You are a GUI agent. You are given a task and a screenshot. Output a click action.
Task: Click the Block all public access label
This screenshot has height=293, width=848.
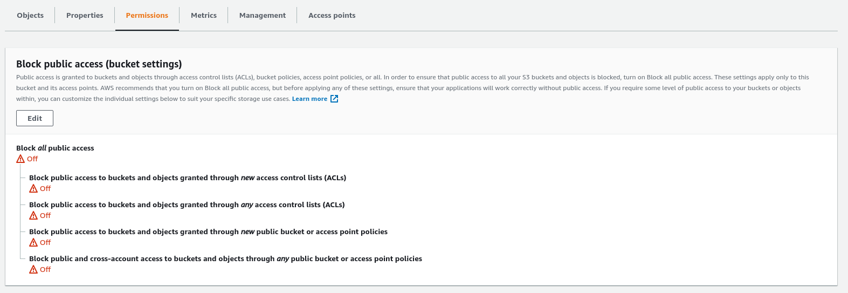tap(55, 148)
